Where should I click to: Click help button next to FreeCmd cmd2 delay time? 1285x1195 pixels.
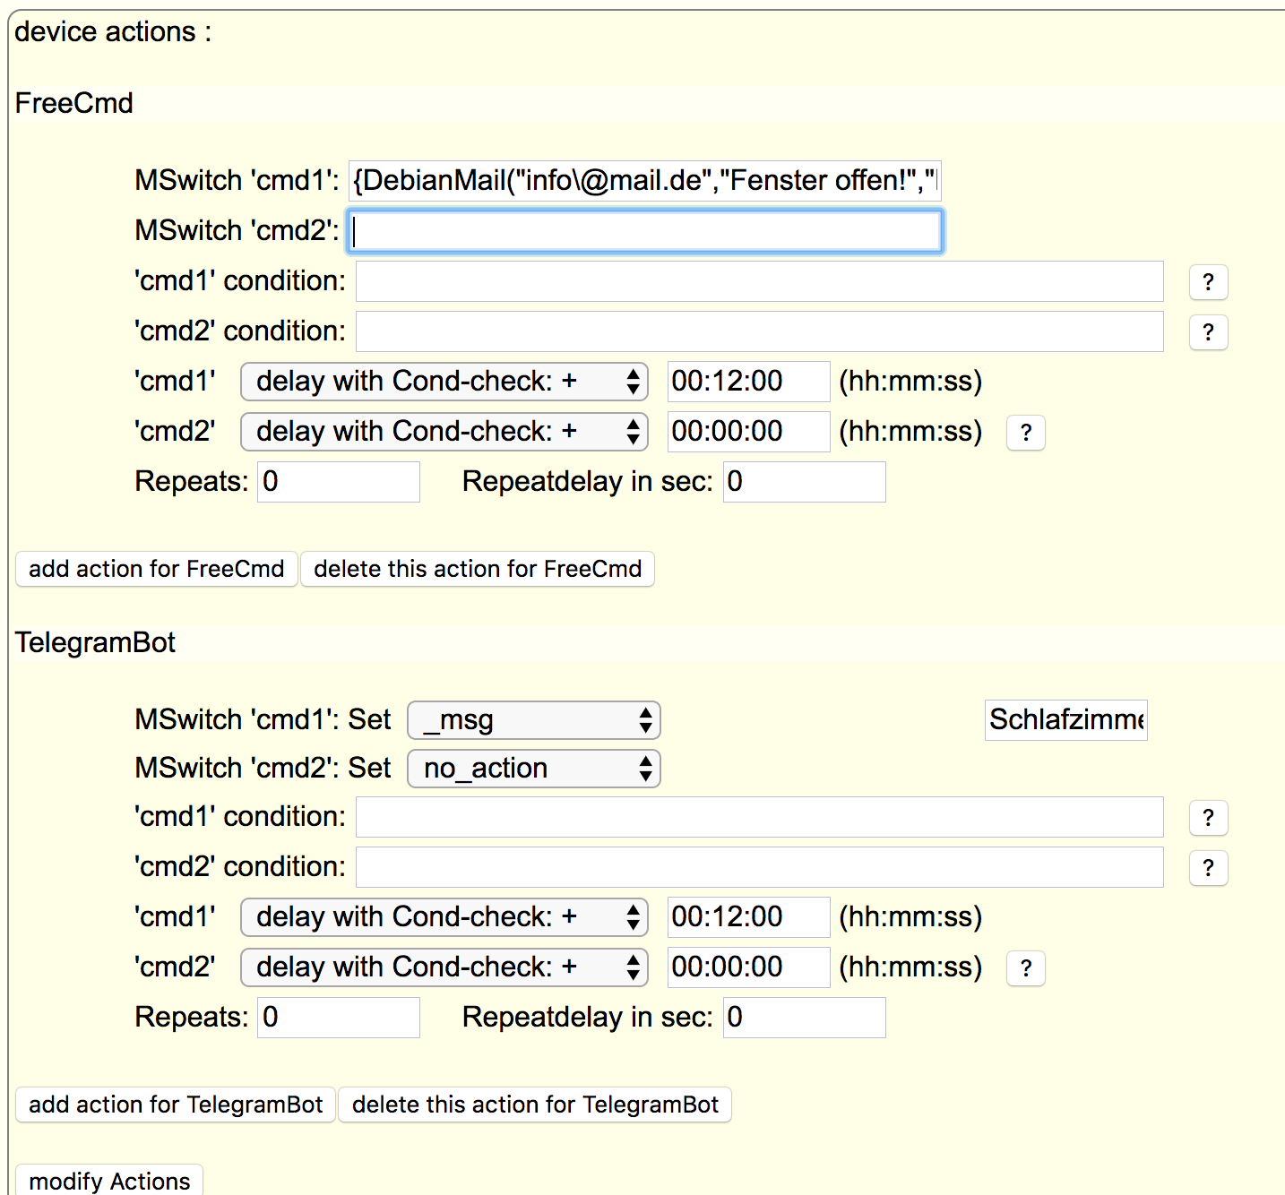[x=1026, y=433]
